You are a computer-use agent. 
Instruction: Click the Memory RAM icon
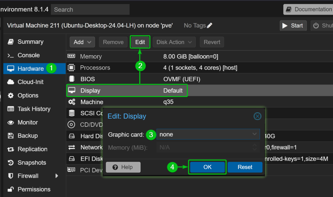click(x=71, y=56)
